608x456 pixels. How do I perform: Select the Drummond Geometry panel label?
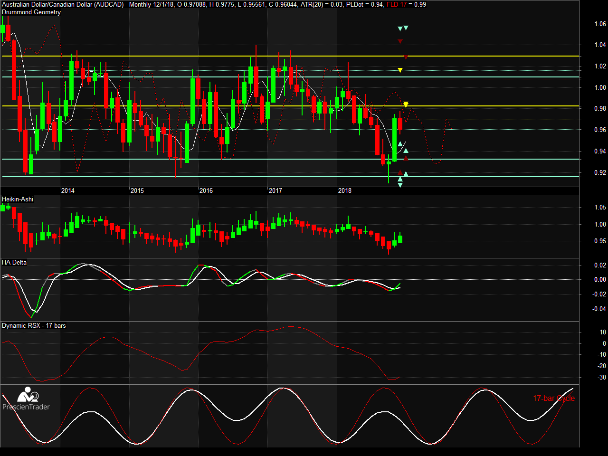click(31, 12)
